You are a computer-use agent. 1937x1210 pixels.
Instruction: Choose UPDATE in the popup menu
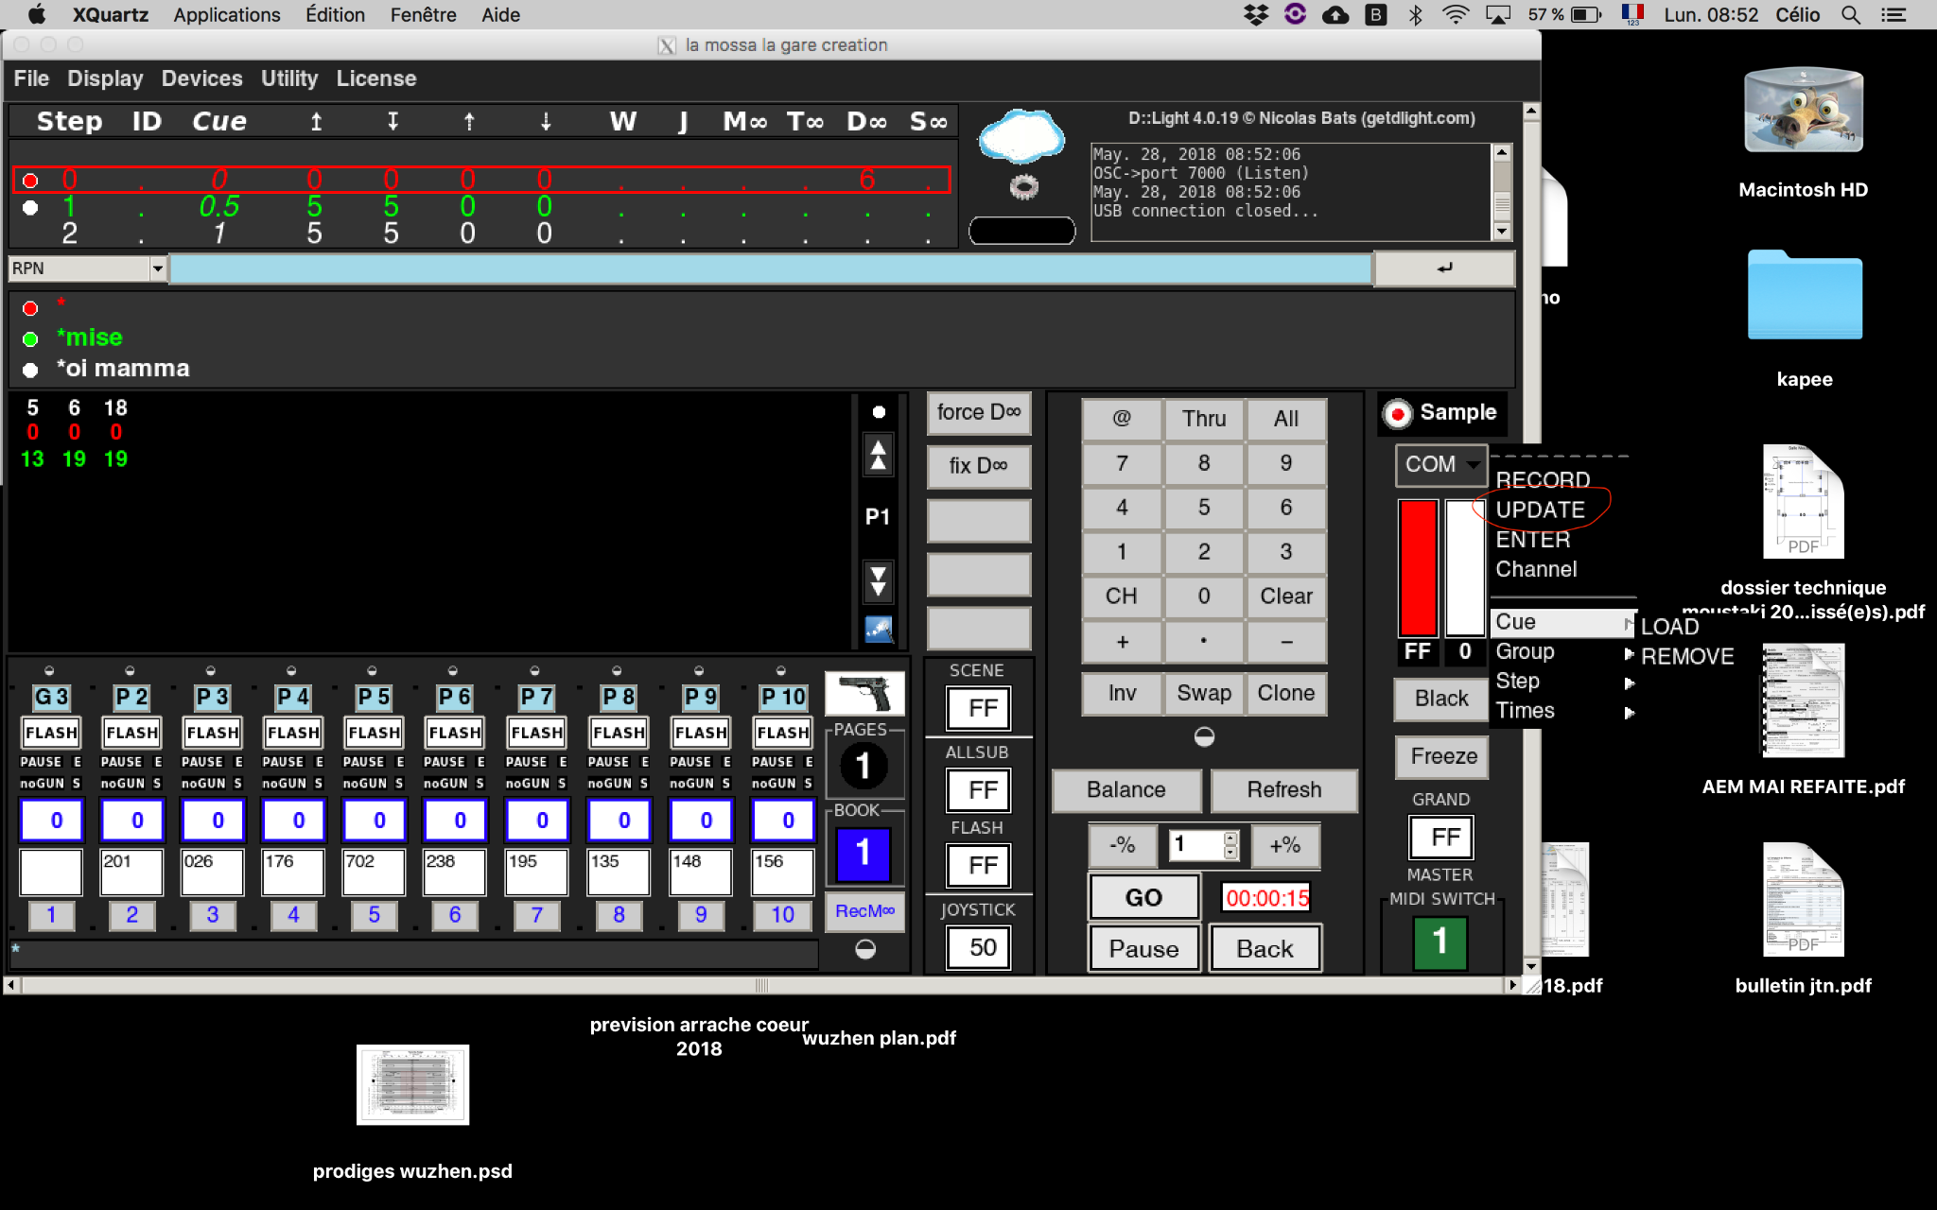tap(1540, 510)
